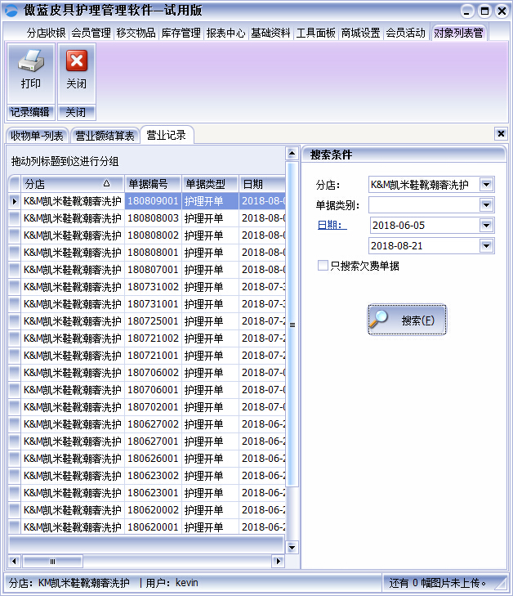The image size is (513, 596).
Task: Expand the 分店 dropdown list
Action: point(487,184)
